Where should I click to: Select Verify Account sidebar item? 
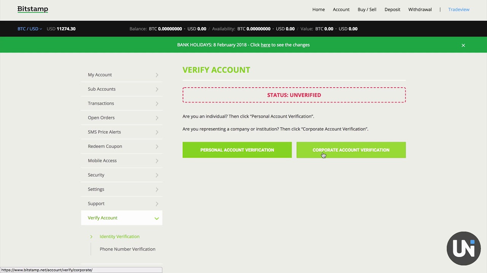pyautogui.click(x=122, y=218)
